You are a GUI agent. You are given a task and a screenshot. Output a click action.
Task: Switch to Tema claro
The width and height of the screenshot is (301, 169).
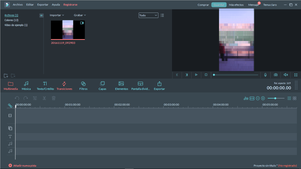tap(270, 5)
